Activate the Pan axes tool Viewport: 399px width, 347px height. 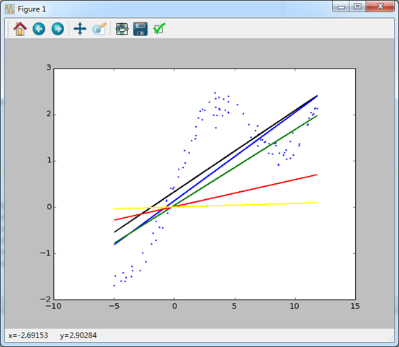[80, 29]
